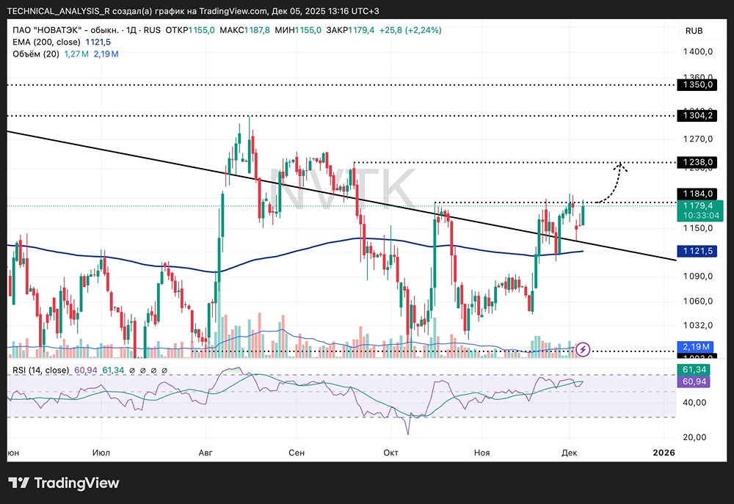Click the Авг label on time axis
The width and height of the screenshot is (734, 504).
pyautogui.click(x=206, y=453)
